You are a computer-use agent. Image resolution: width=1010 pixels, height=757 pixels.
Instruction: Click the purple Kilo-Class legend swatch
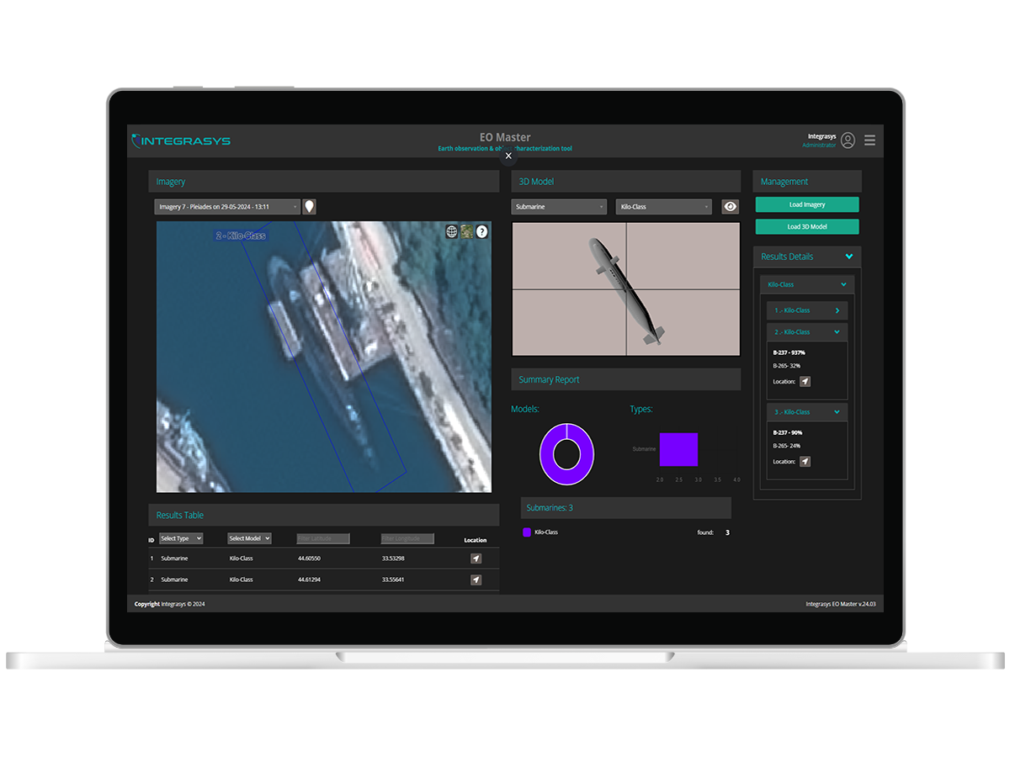[x=527, y=532]
